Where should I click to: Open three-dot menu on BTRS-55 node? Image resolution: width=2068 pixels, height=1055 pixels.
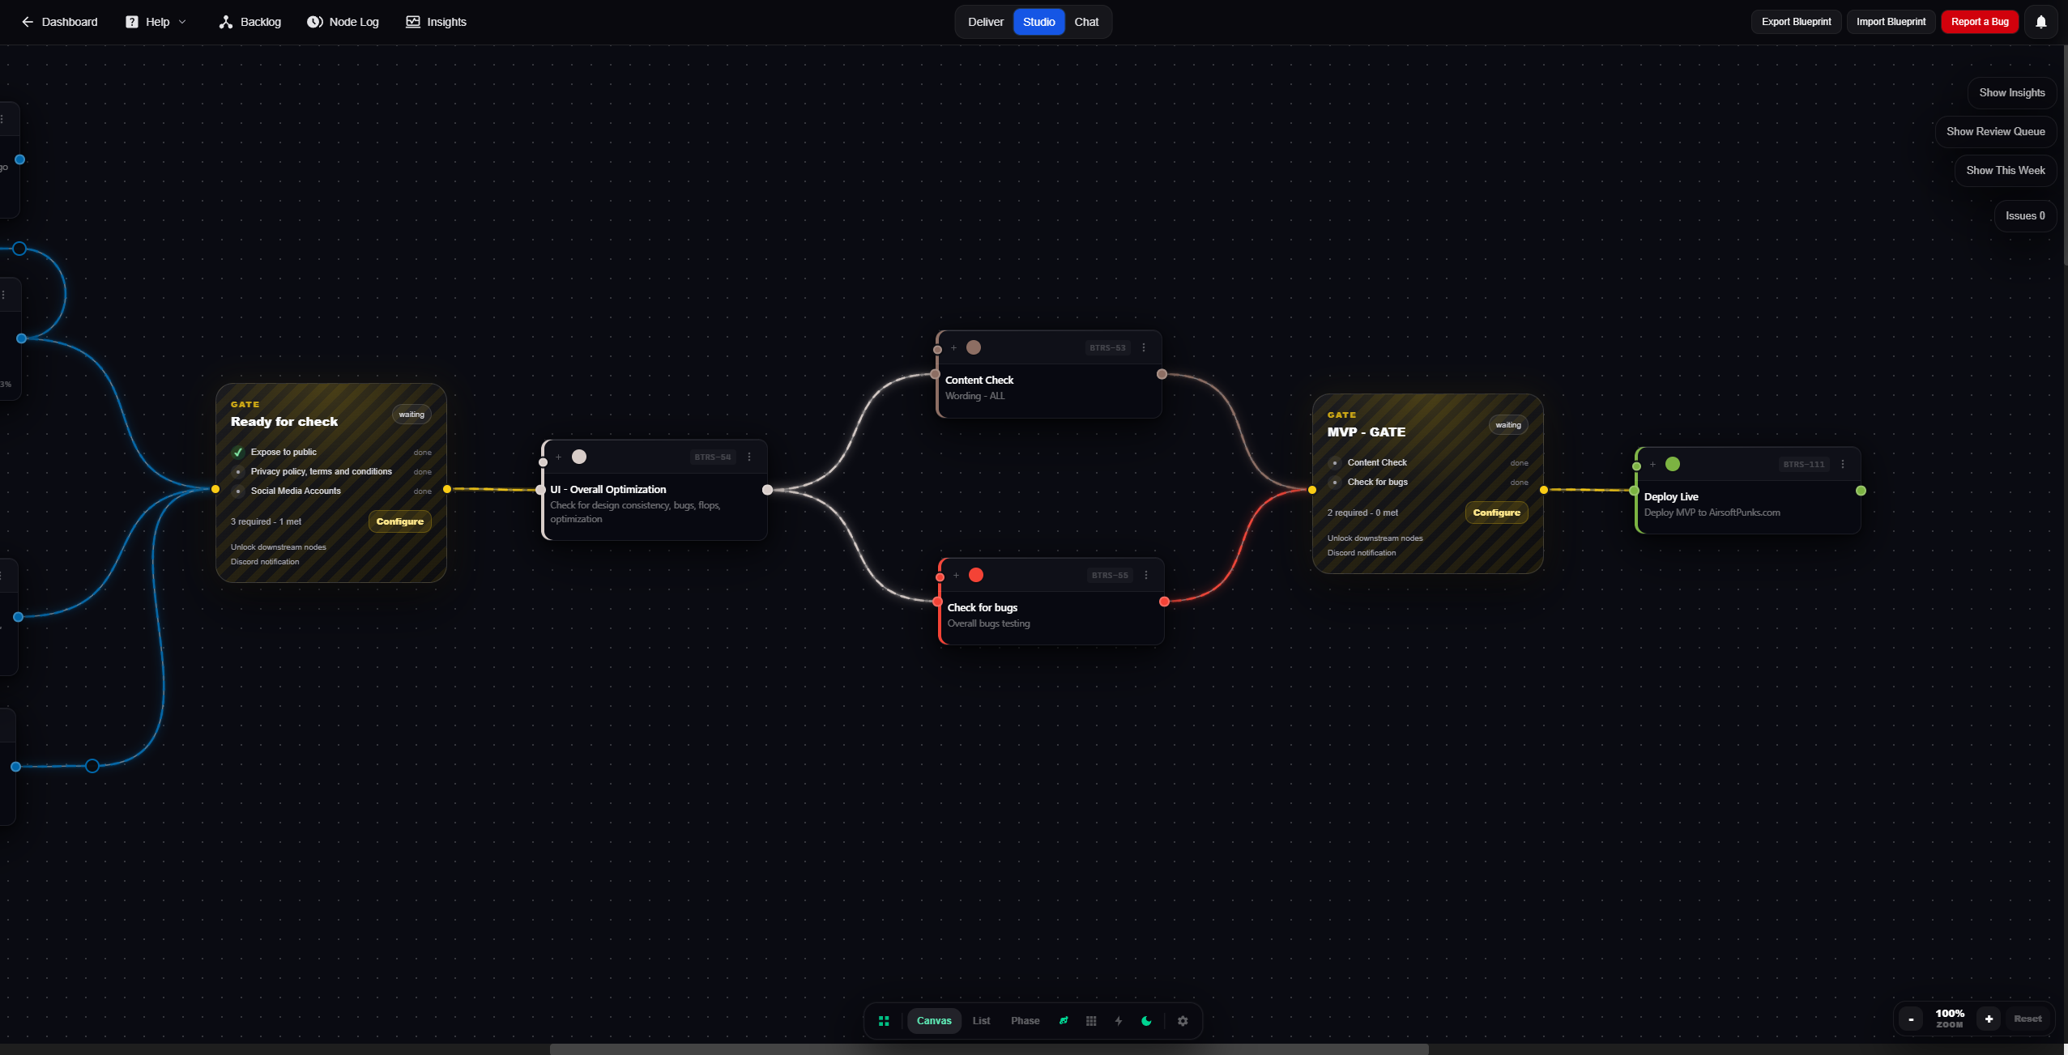click(1146, 575)
